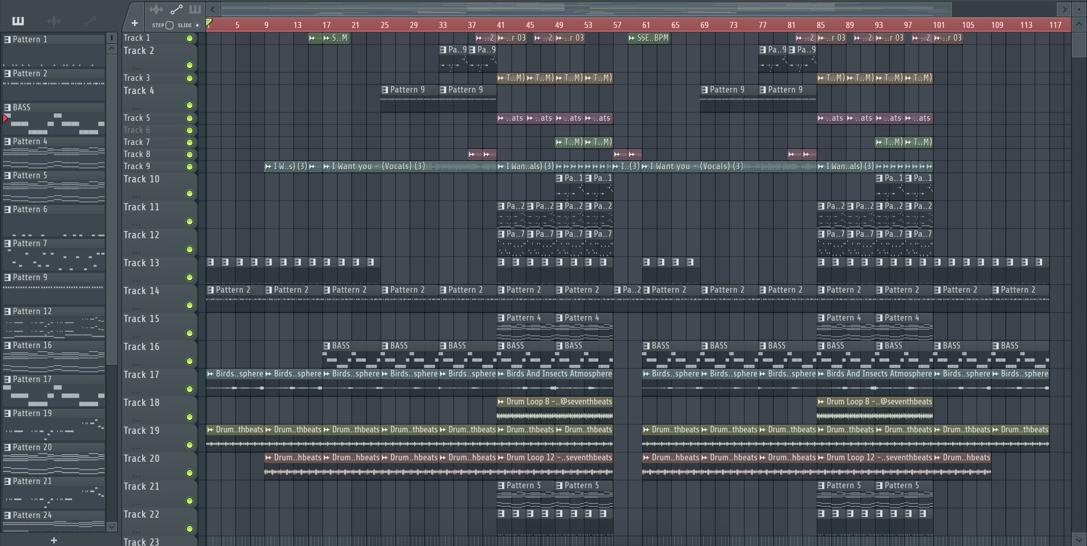Screen dimensions: 1087x546
Task: Open menu icon of first Pattern 9 clip on Track 4
Action: [x=385, y=90]
